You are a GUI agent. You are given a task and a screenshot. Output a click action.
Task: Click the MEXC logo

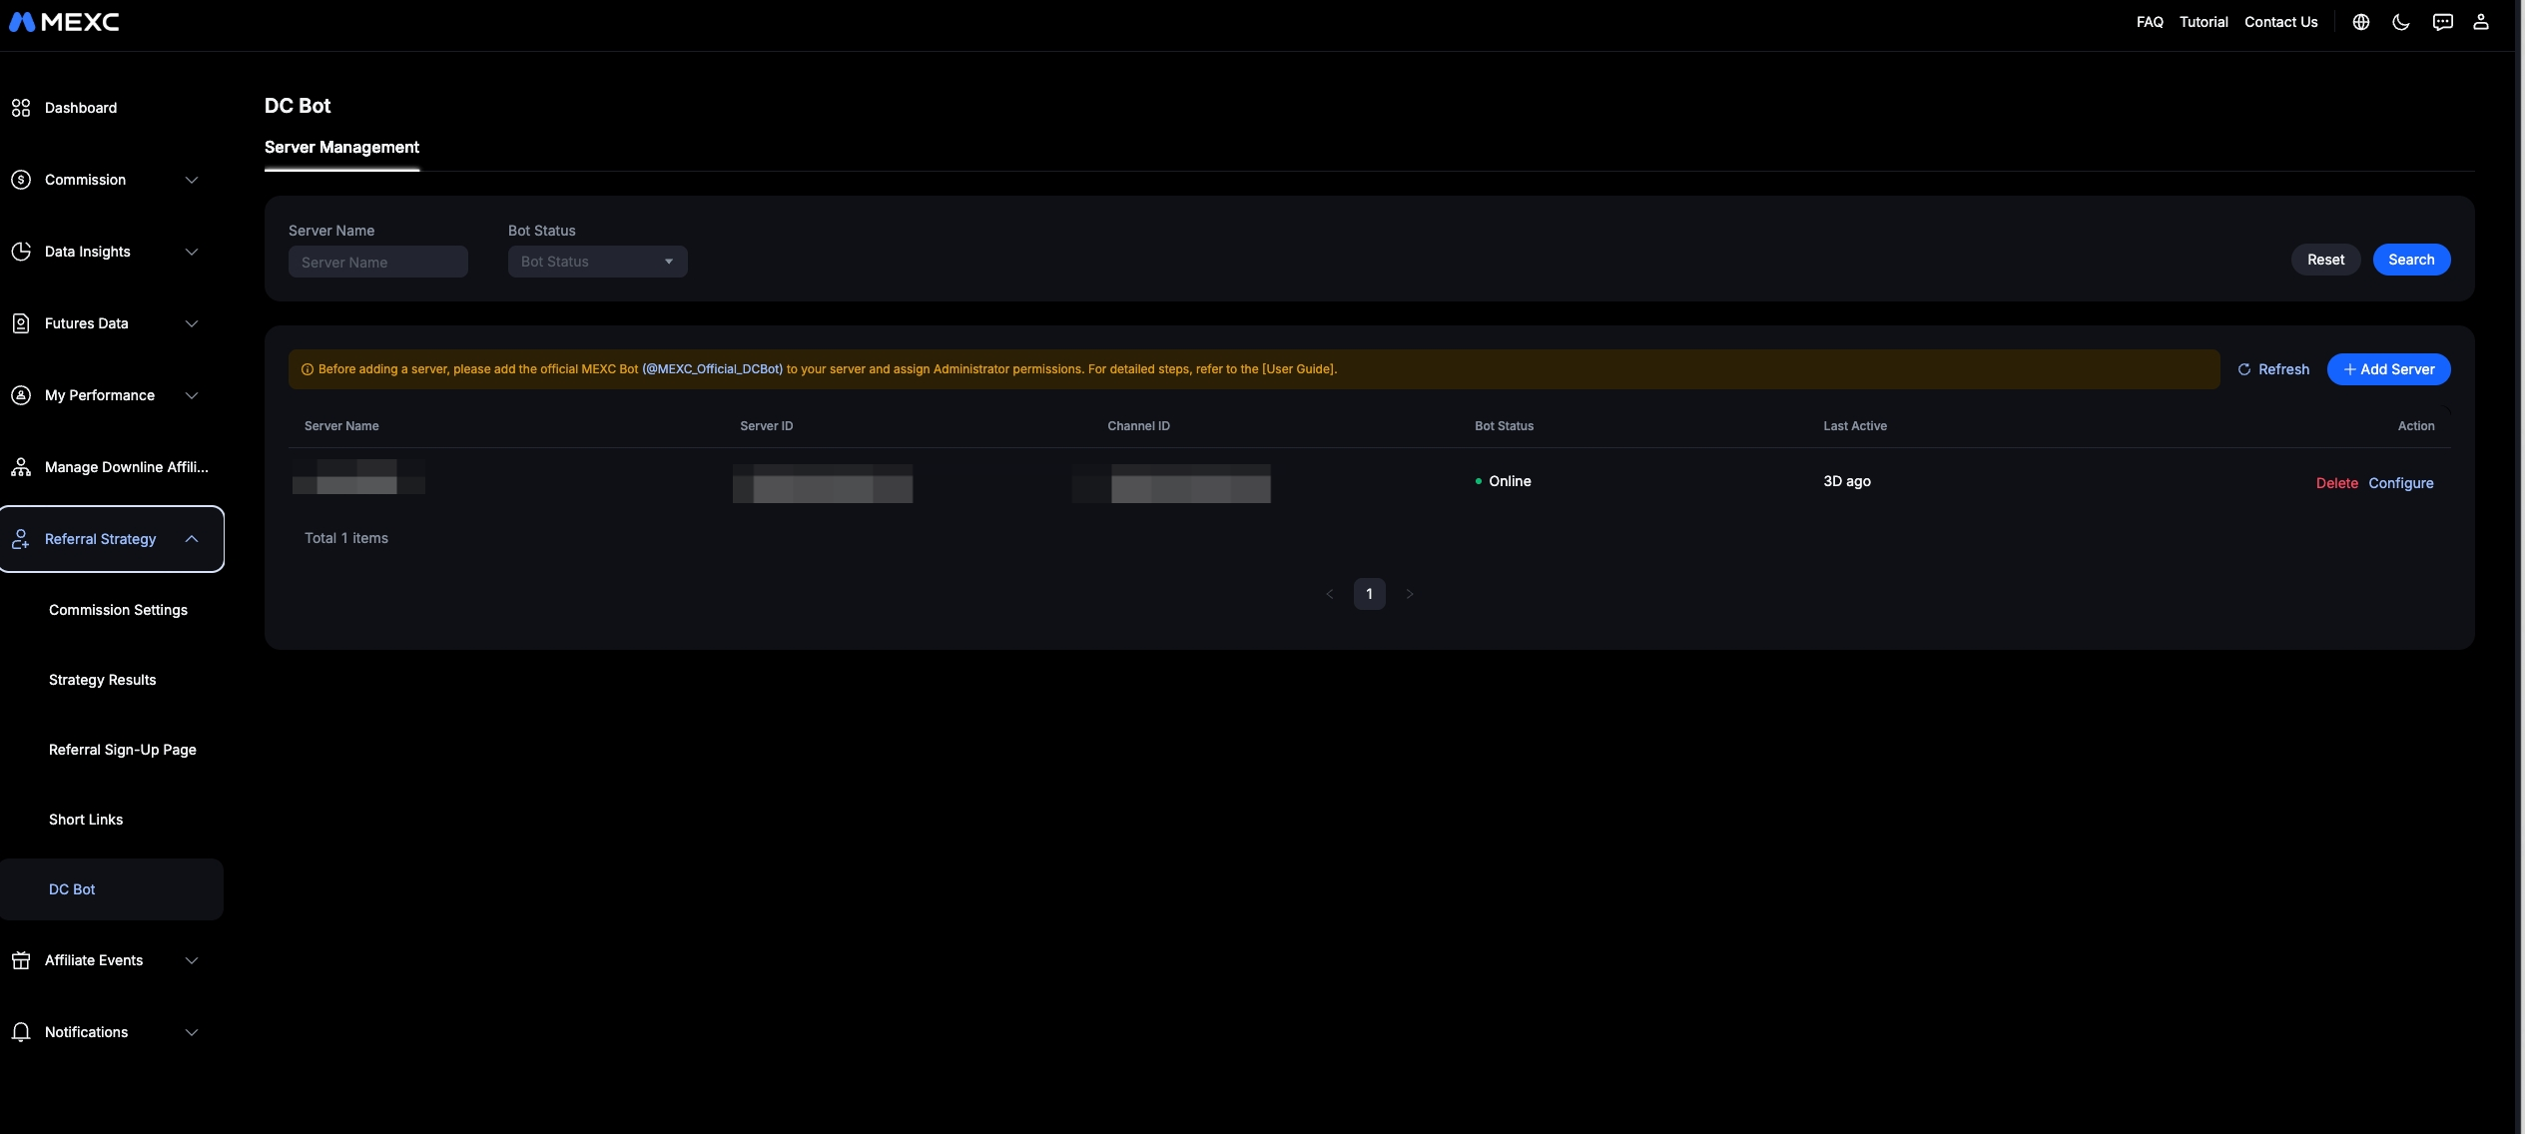point(64,22)
